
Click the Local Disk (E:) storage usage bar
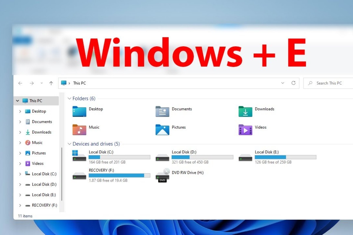click(285, 157)
